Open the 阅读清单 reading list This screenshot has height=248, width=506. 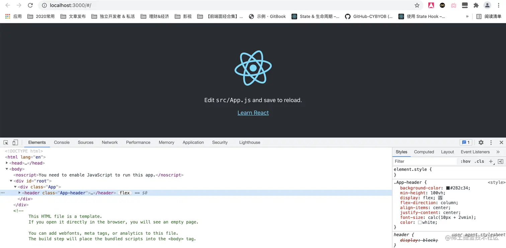pos(489,16)
